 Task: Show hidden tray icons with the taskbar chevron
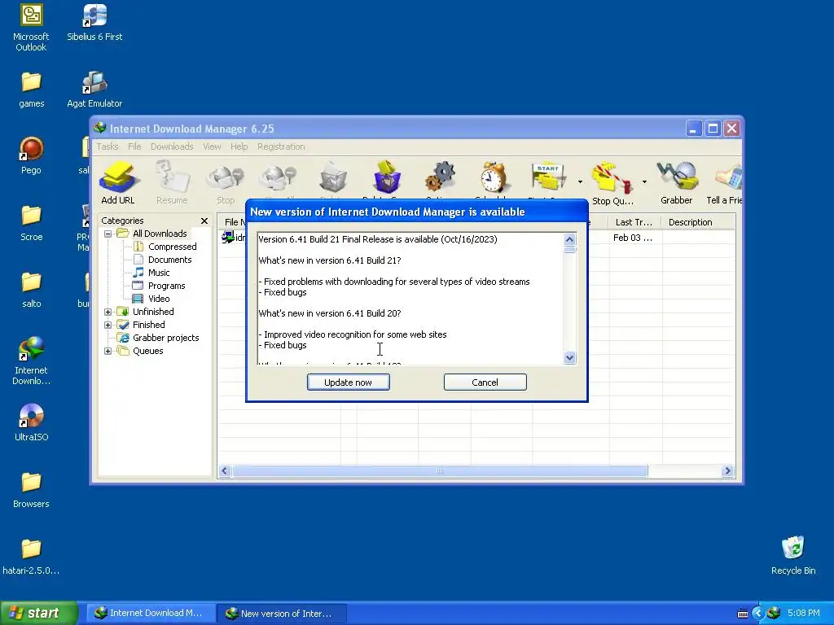point(758,613)
